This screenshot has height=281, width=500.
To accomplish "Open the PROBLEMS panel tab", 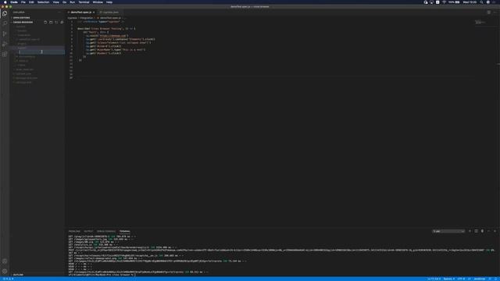I will tap(74, 231).
